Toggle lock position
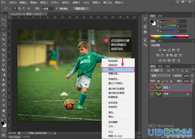Image resolution: width=195 pixels, height=139 pixels. (167, 81)
